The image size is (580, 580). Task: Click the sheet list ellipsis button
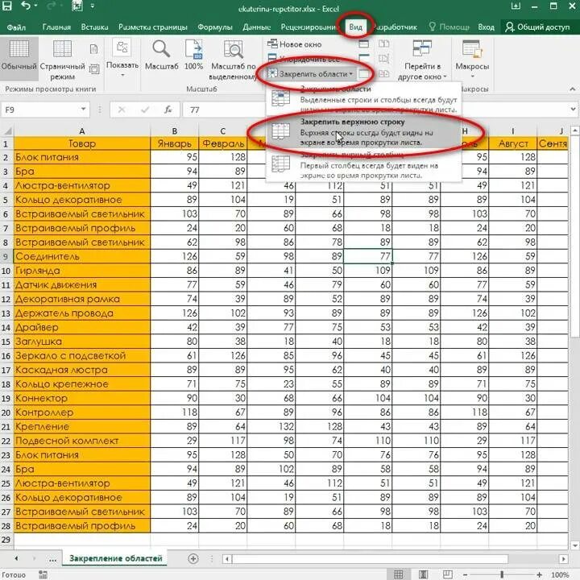pyautogui.click(x=52, y=559)
